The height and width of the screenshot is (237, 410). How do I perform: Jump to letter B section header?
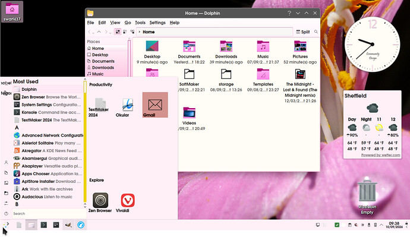(17, 204)
